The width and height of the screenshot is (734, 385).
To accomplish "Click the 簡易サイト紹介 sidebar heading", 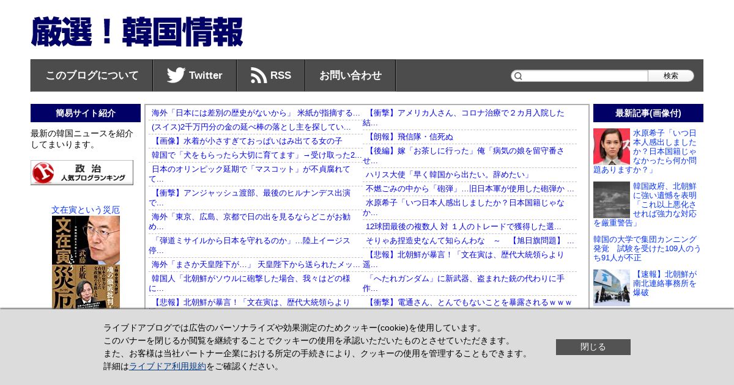I will (86, 113).
